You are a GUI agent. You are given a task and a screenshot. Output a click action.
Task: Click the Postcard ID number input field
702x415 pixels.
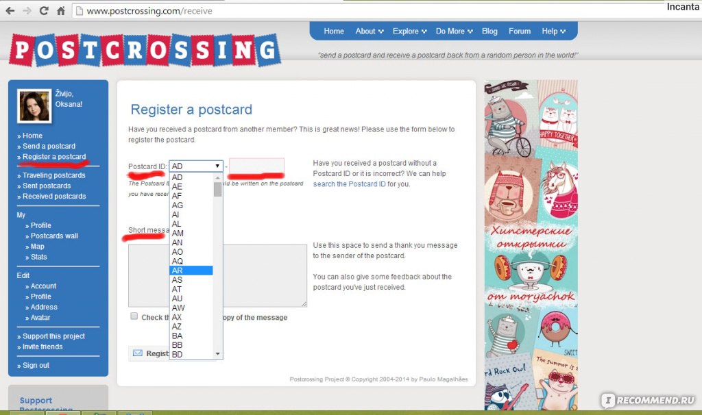pyautogui.click(x=256, y=166)
